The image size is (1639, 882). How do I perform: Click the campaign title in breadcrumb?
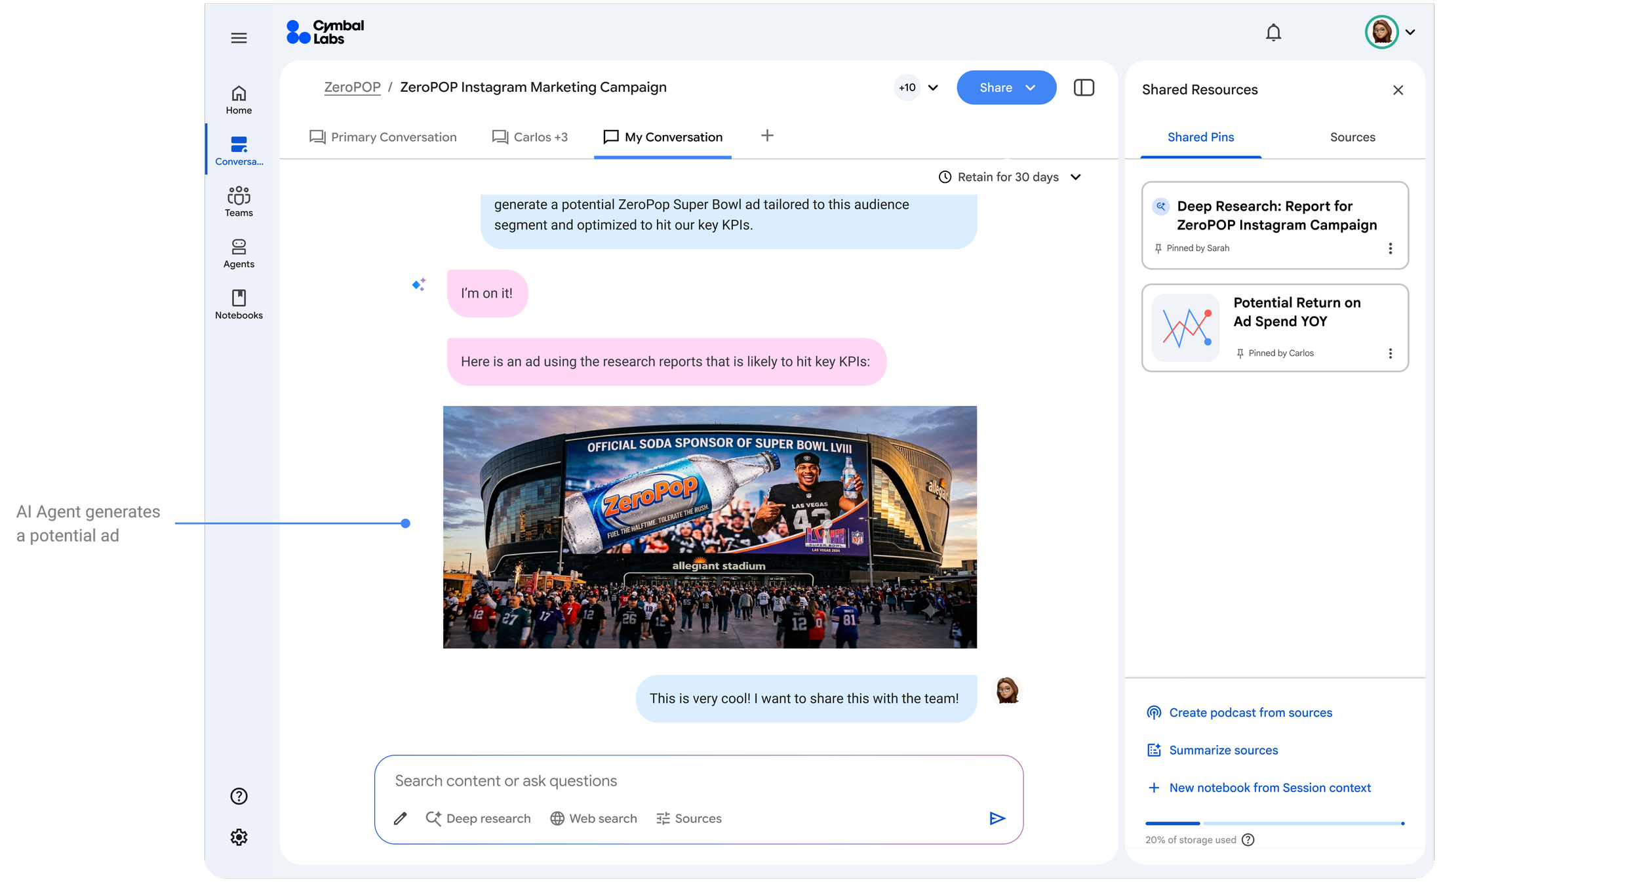click(x=533, y=87)
